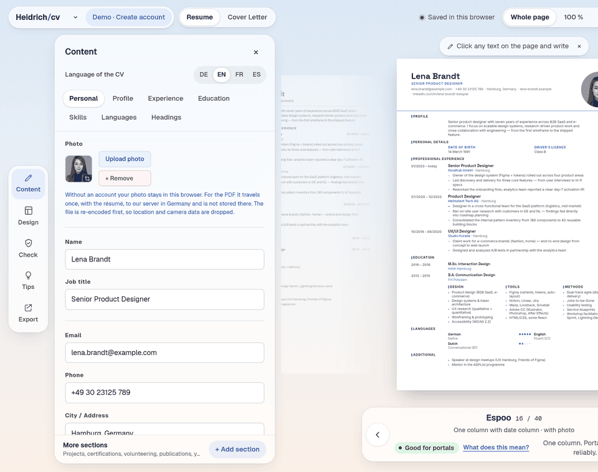
Task: Click into the Job title field
Action: point(164,300)
